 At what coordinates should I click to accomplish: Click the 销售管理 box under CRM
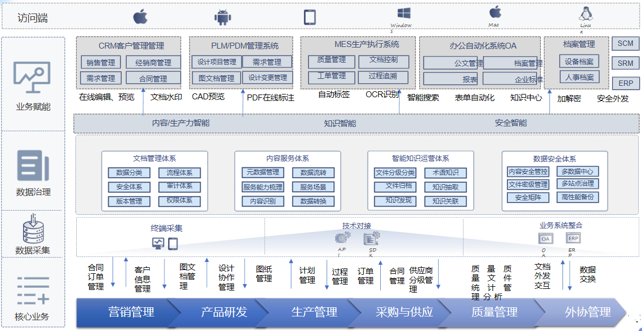102,63
